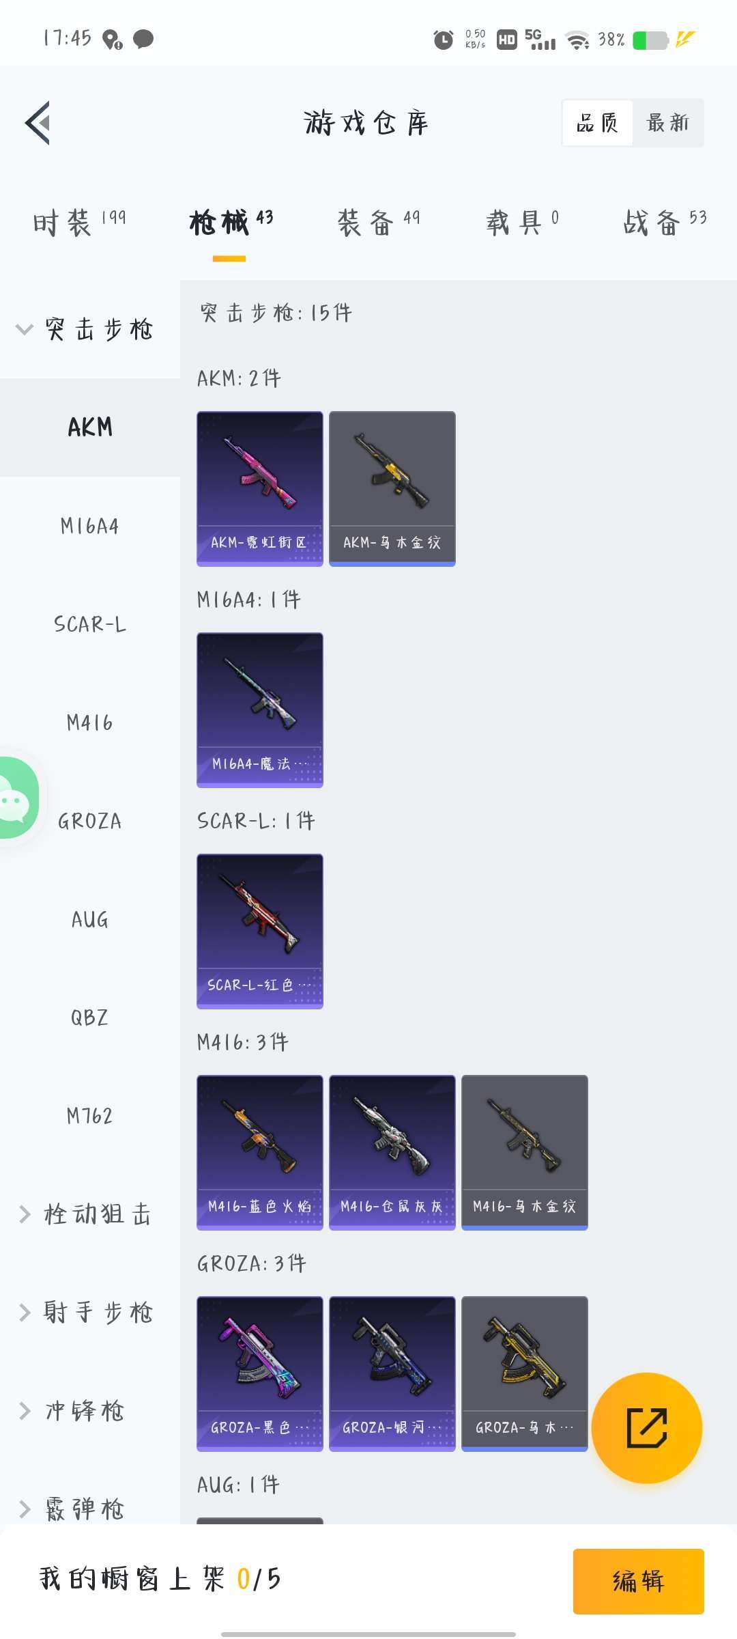Select GROZA in the sidebar list
737x1639 pixels.
90,821
